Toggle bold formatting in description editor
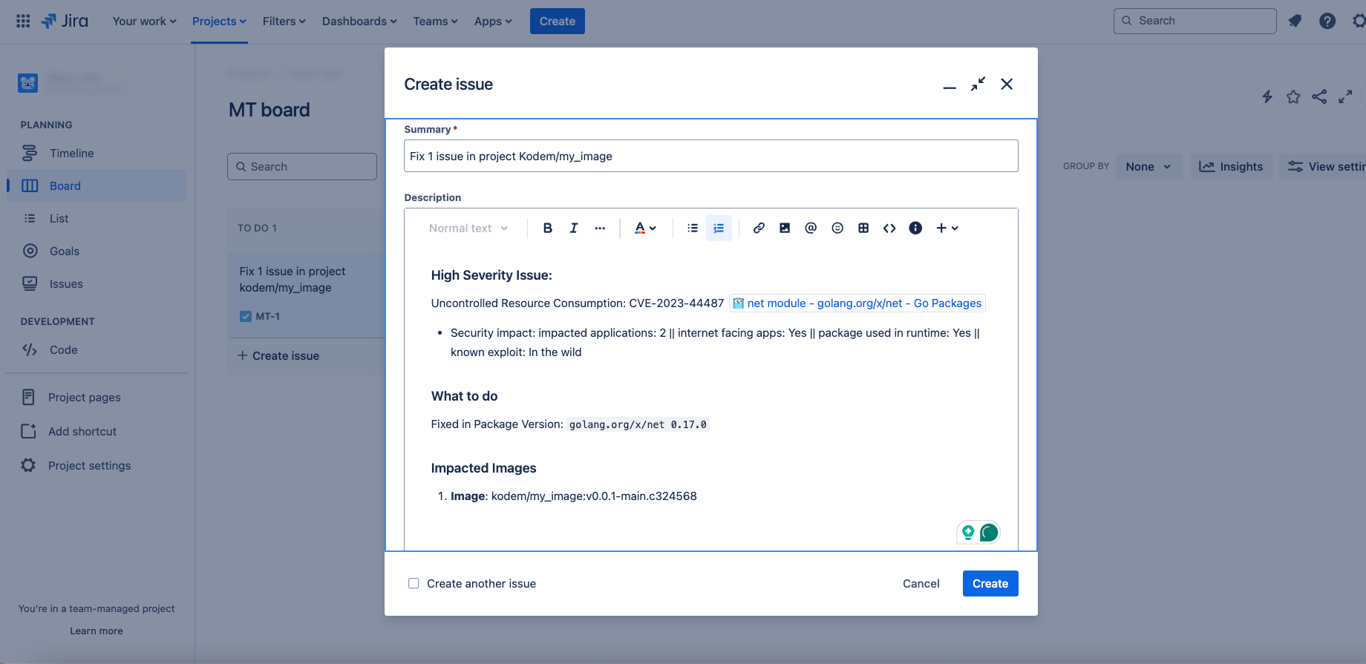 [547, 228]
